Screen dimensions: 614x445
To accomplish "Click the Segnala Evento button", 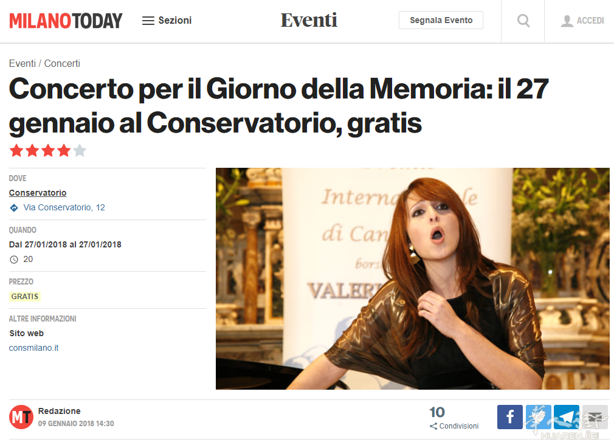I will [441, 20].
